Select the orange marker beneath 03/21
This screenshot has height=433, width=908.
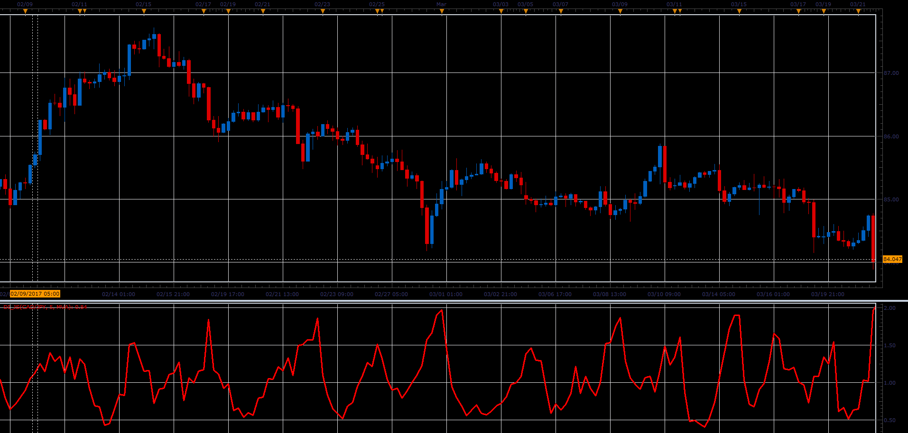click(x=858, y=11)
